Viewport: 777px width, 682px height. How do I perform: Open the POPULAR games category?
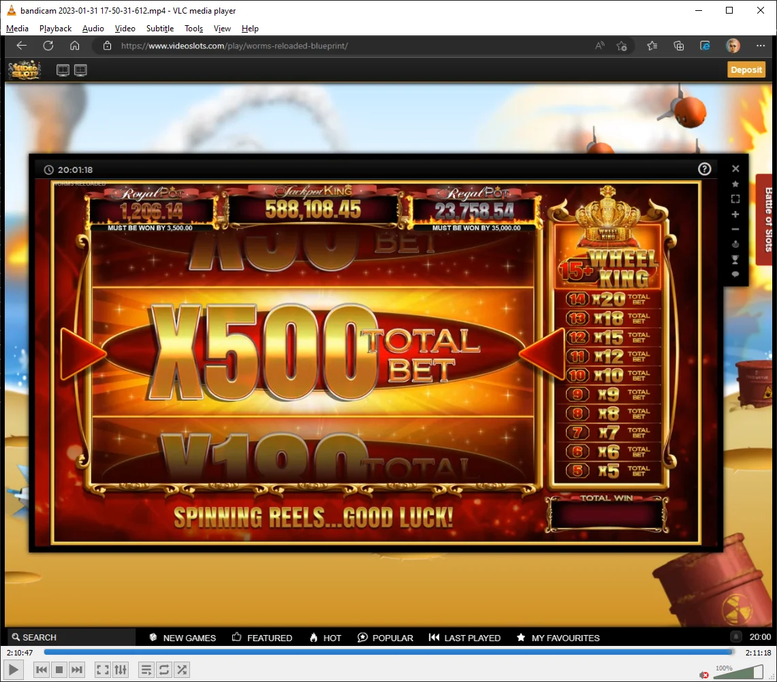(x=385, y=638)
